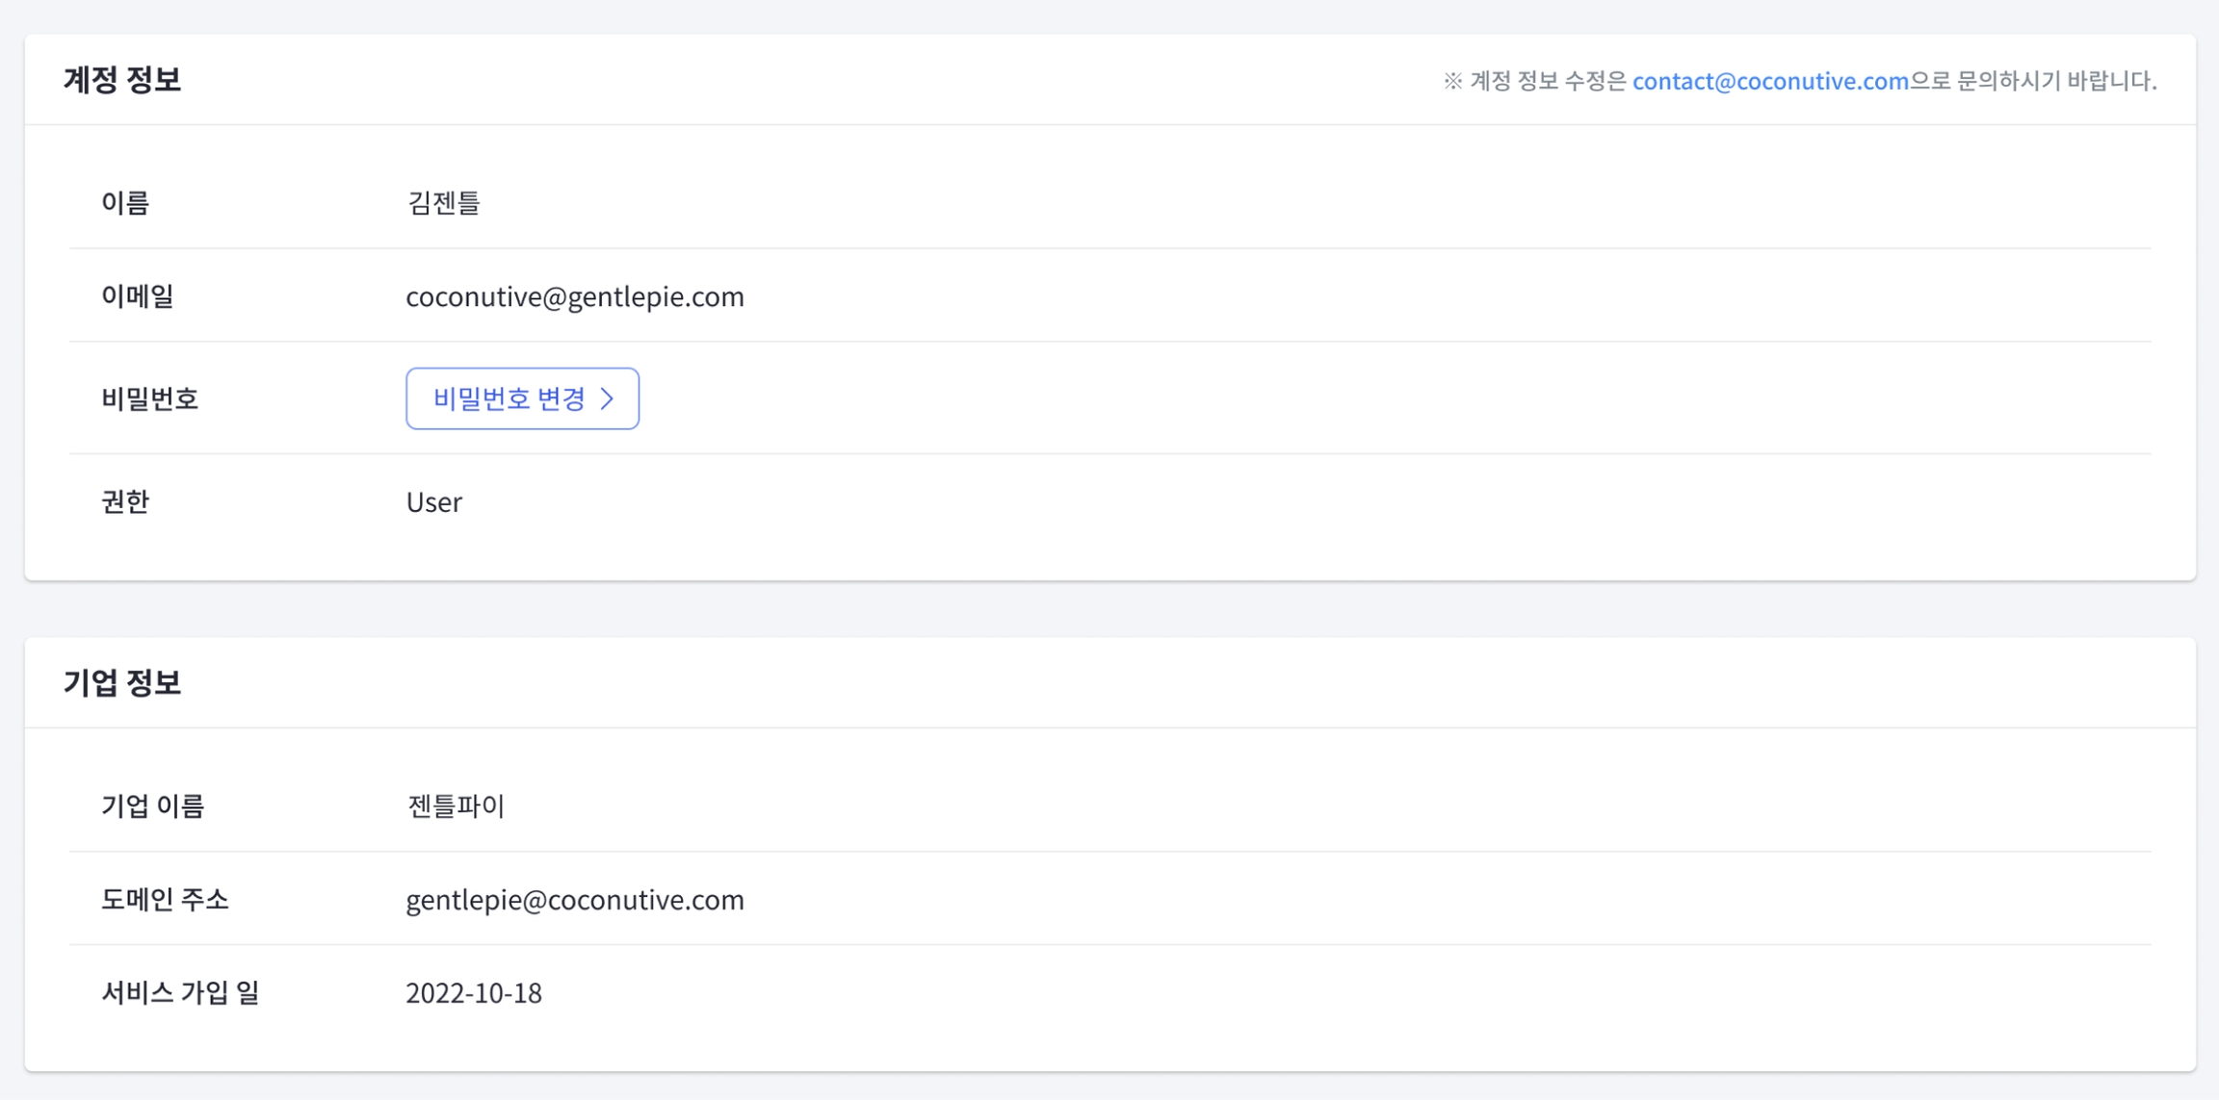Click the email coconutive@gentlepie.com

tap(574, 296)
